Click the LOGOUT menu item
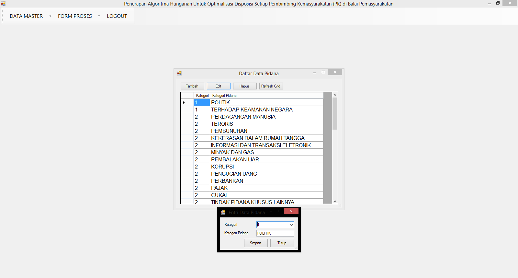 117,16
